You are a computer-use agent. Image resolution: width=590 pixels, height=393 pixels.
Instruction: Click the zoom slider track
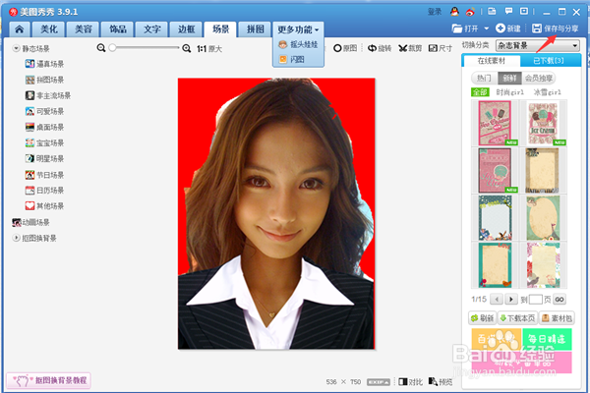145,48
